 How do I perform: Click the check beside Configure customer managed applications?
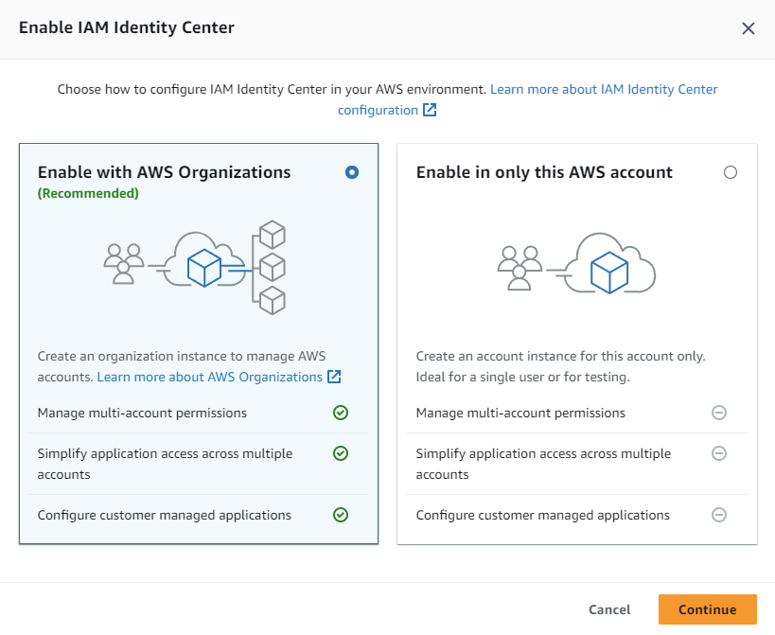tap(341, 515)
